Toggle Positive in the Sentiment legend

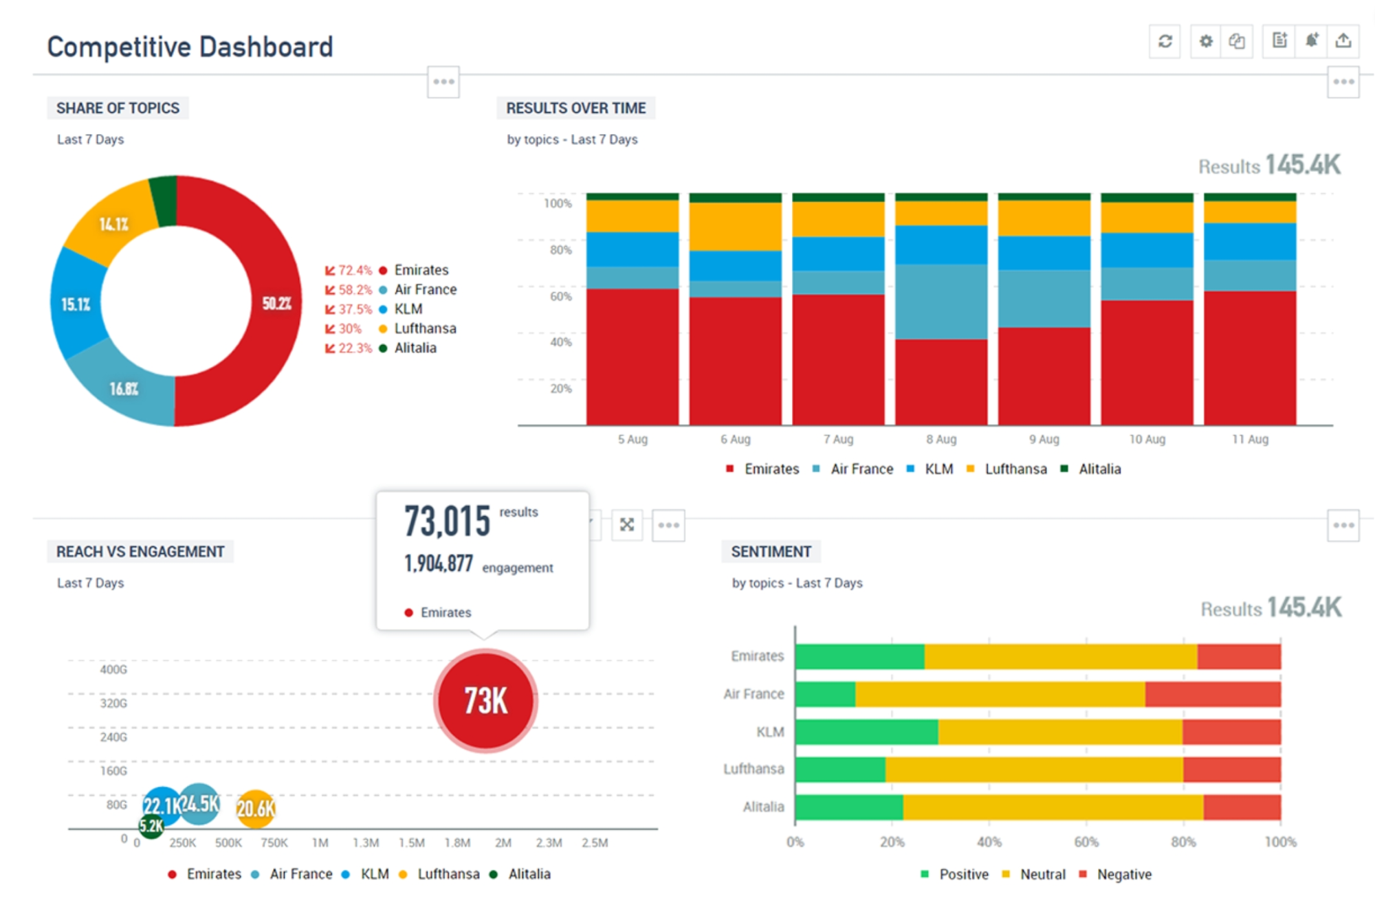click(955, 875)
